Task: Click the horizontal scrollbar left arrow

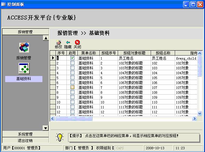Action: [52, 119]
